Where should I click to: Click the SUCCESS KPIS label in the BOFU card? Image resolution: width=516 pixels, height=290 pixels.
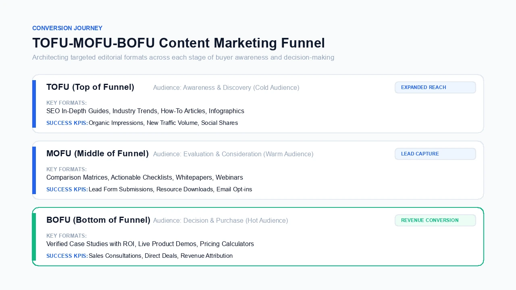(67, 256)
